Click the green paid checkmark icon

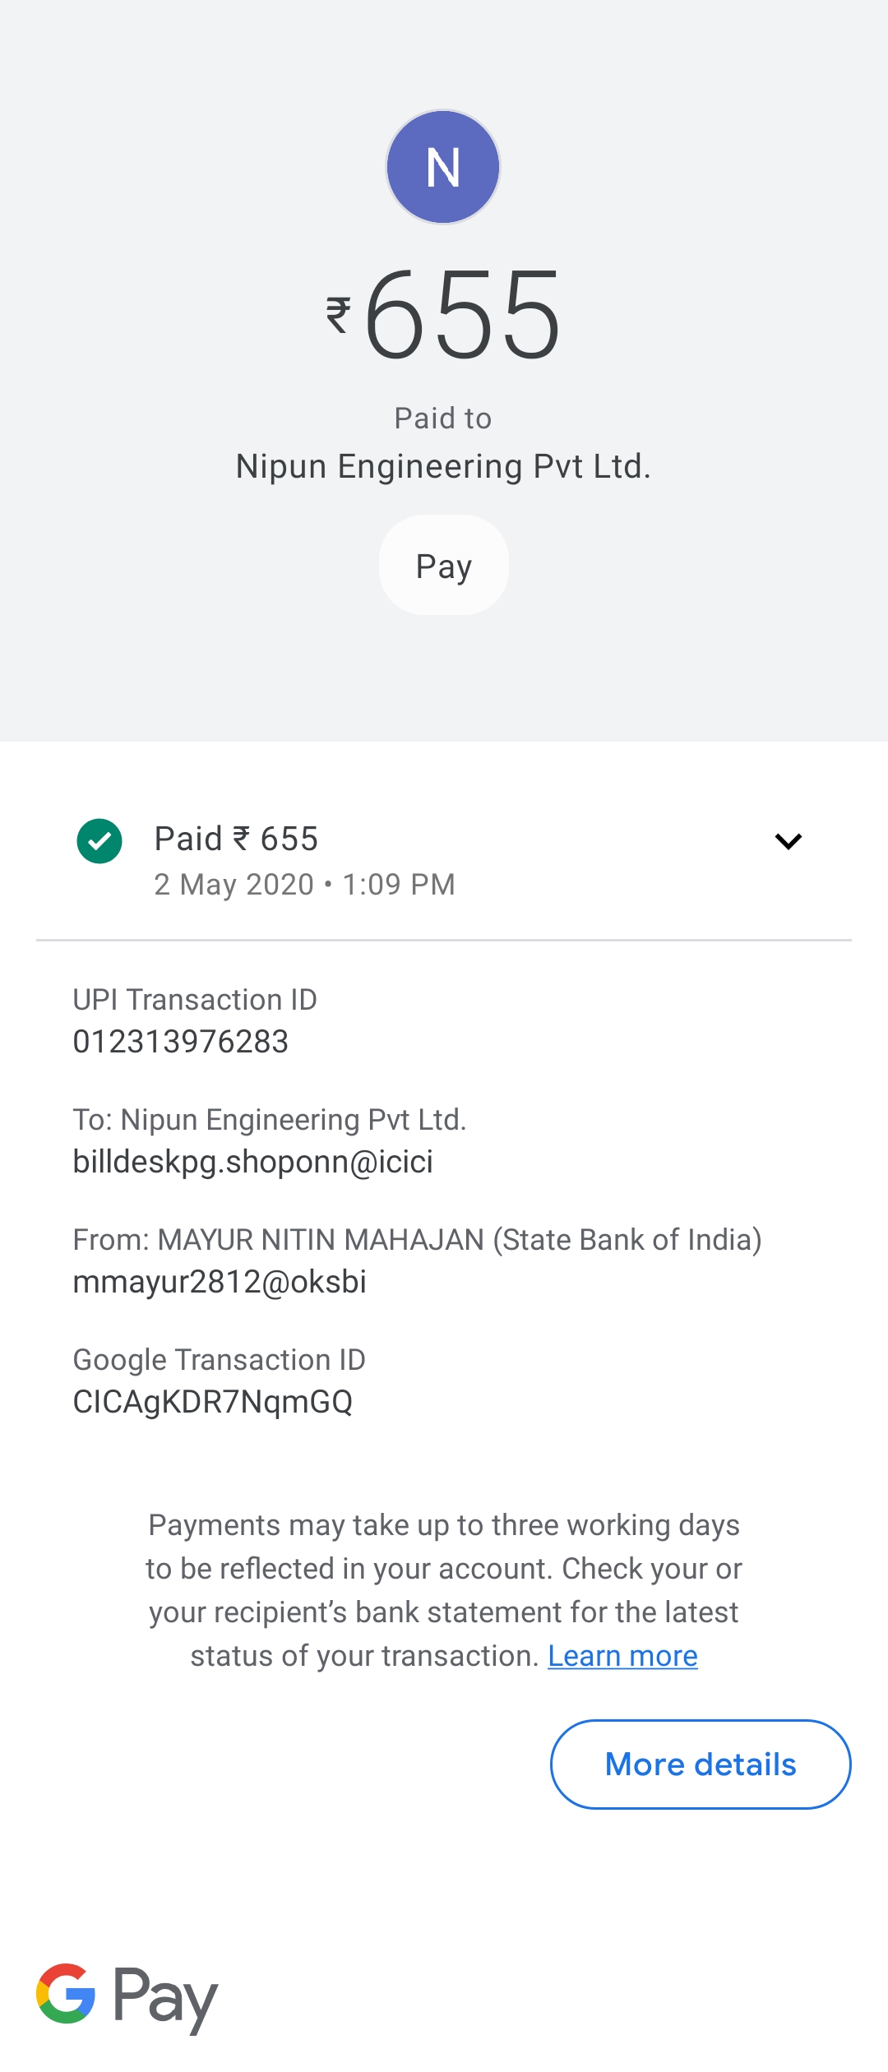[x=99, y=841]
